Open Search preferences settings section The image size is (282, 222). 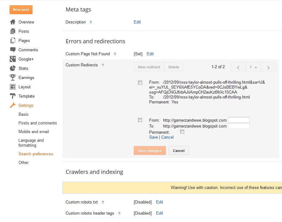(36, 154)
